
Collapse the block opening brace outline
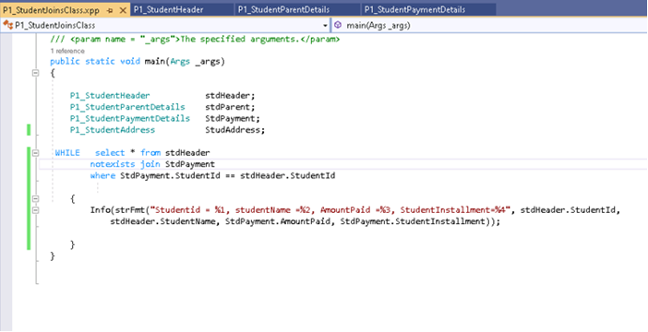pos(36,198)
